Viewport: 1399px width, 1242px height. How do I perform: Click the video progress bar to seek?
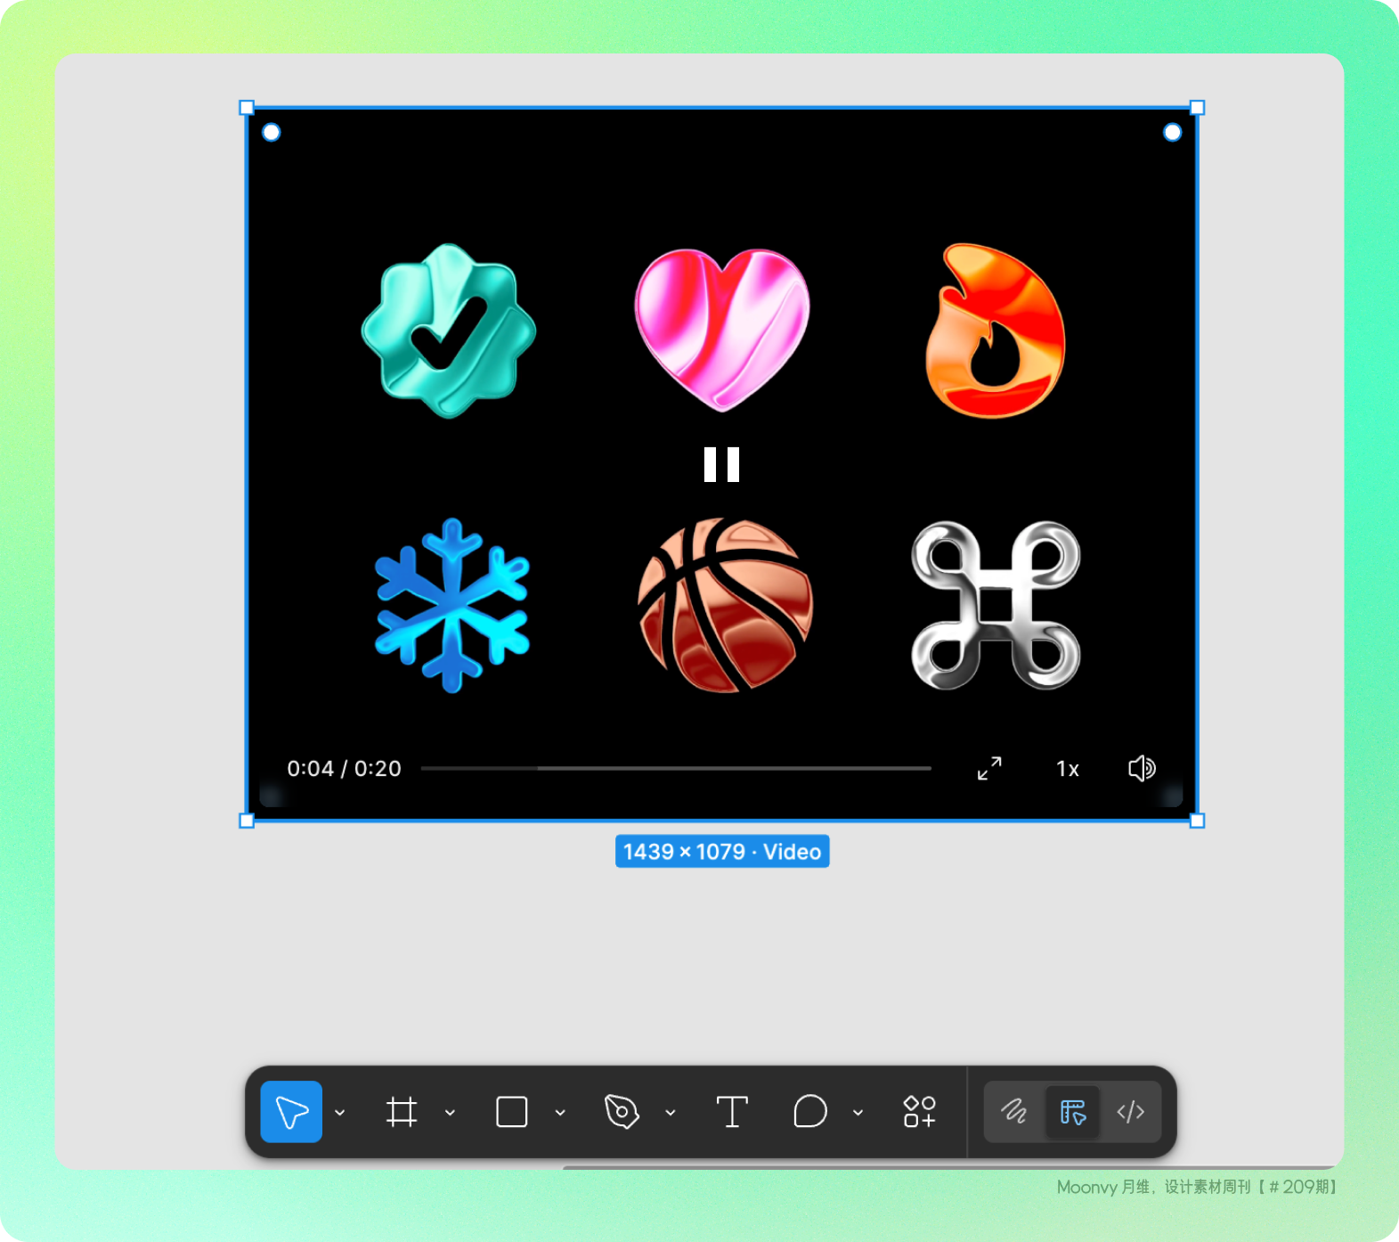pos(676,768)
